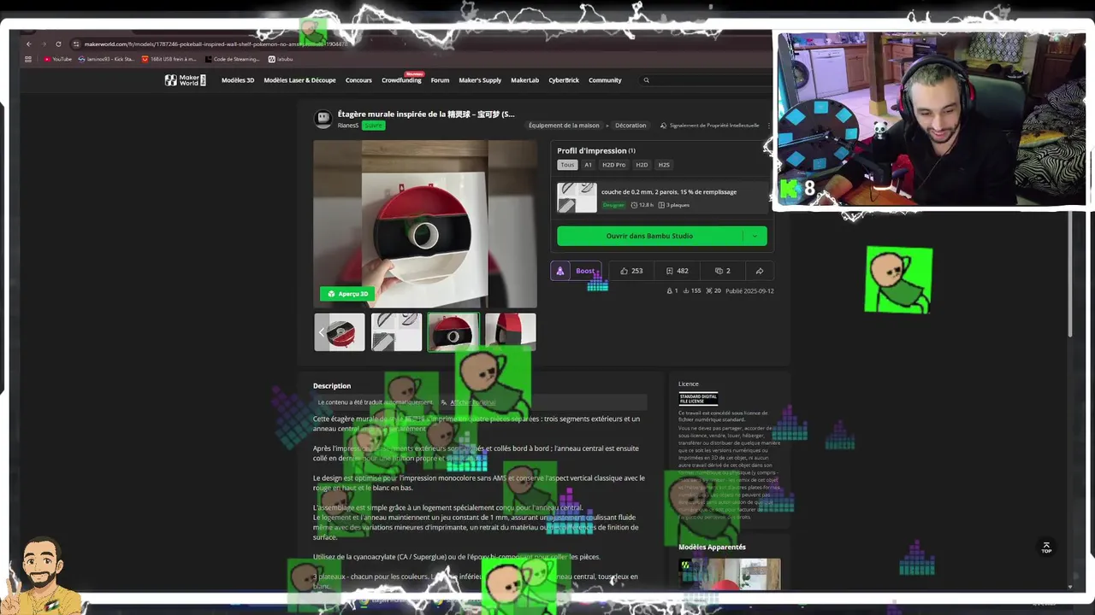This screenshot has width=1095, height=615.
Task: Open the Community menu
Action: [605, 80]
